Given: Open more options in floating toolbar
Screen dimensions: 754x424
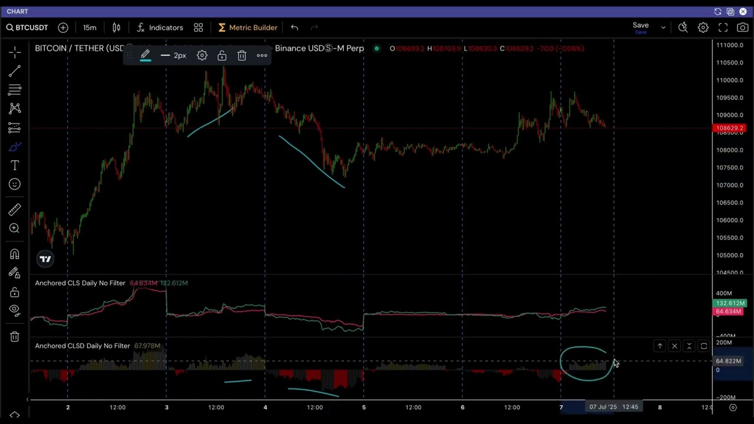Looking at the screenshot, I should pos(262,55).
